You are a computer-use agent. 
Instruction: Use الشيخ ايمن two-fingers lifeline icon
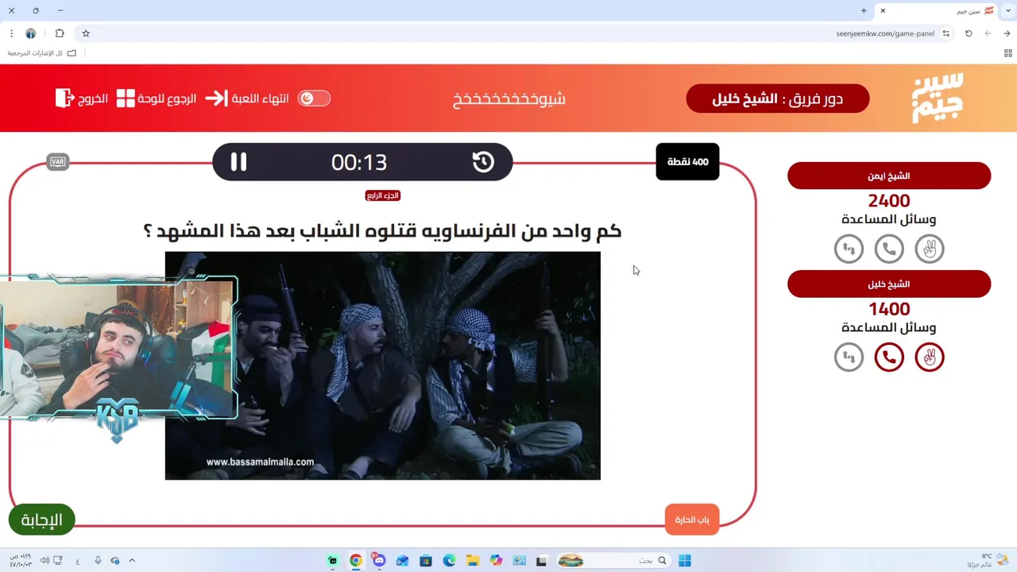(929, 249)
